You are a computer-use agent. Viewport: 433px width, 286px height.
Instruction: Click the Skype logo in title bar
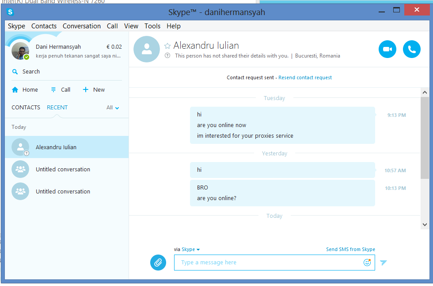pos(10,12)
